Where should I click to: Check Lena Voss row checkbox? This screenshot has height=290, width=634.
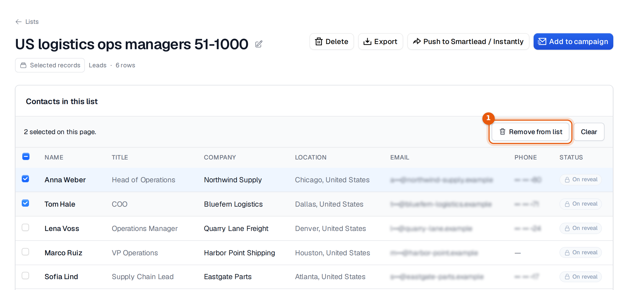click(25, 228)
